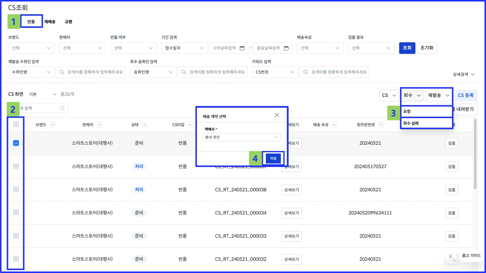486x273 pixels.
Task: Uncheck the first row's checked checkbox
Action: [x=16, y=143]
